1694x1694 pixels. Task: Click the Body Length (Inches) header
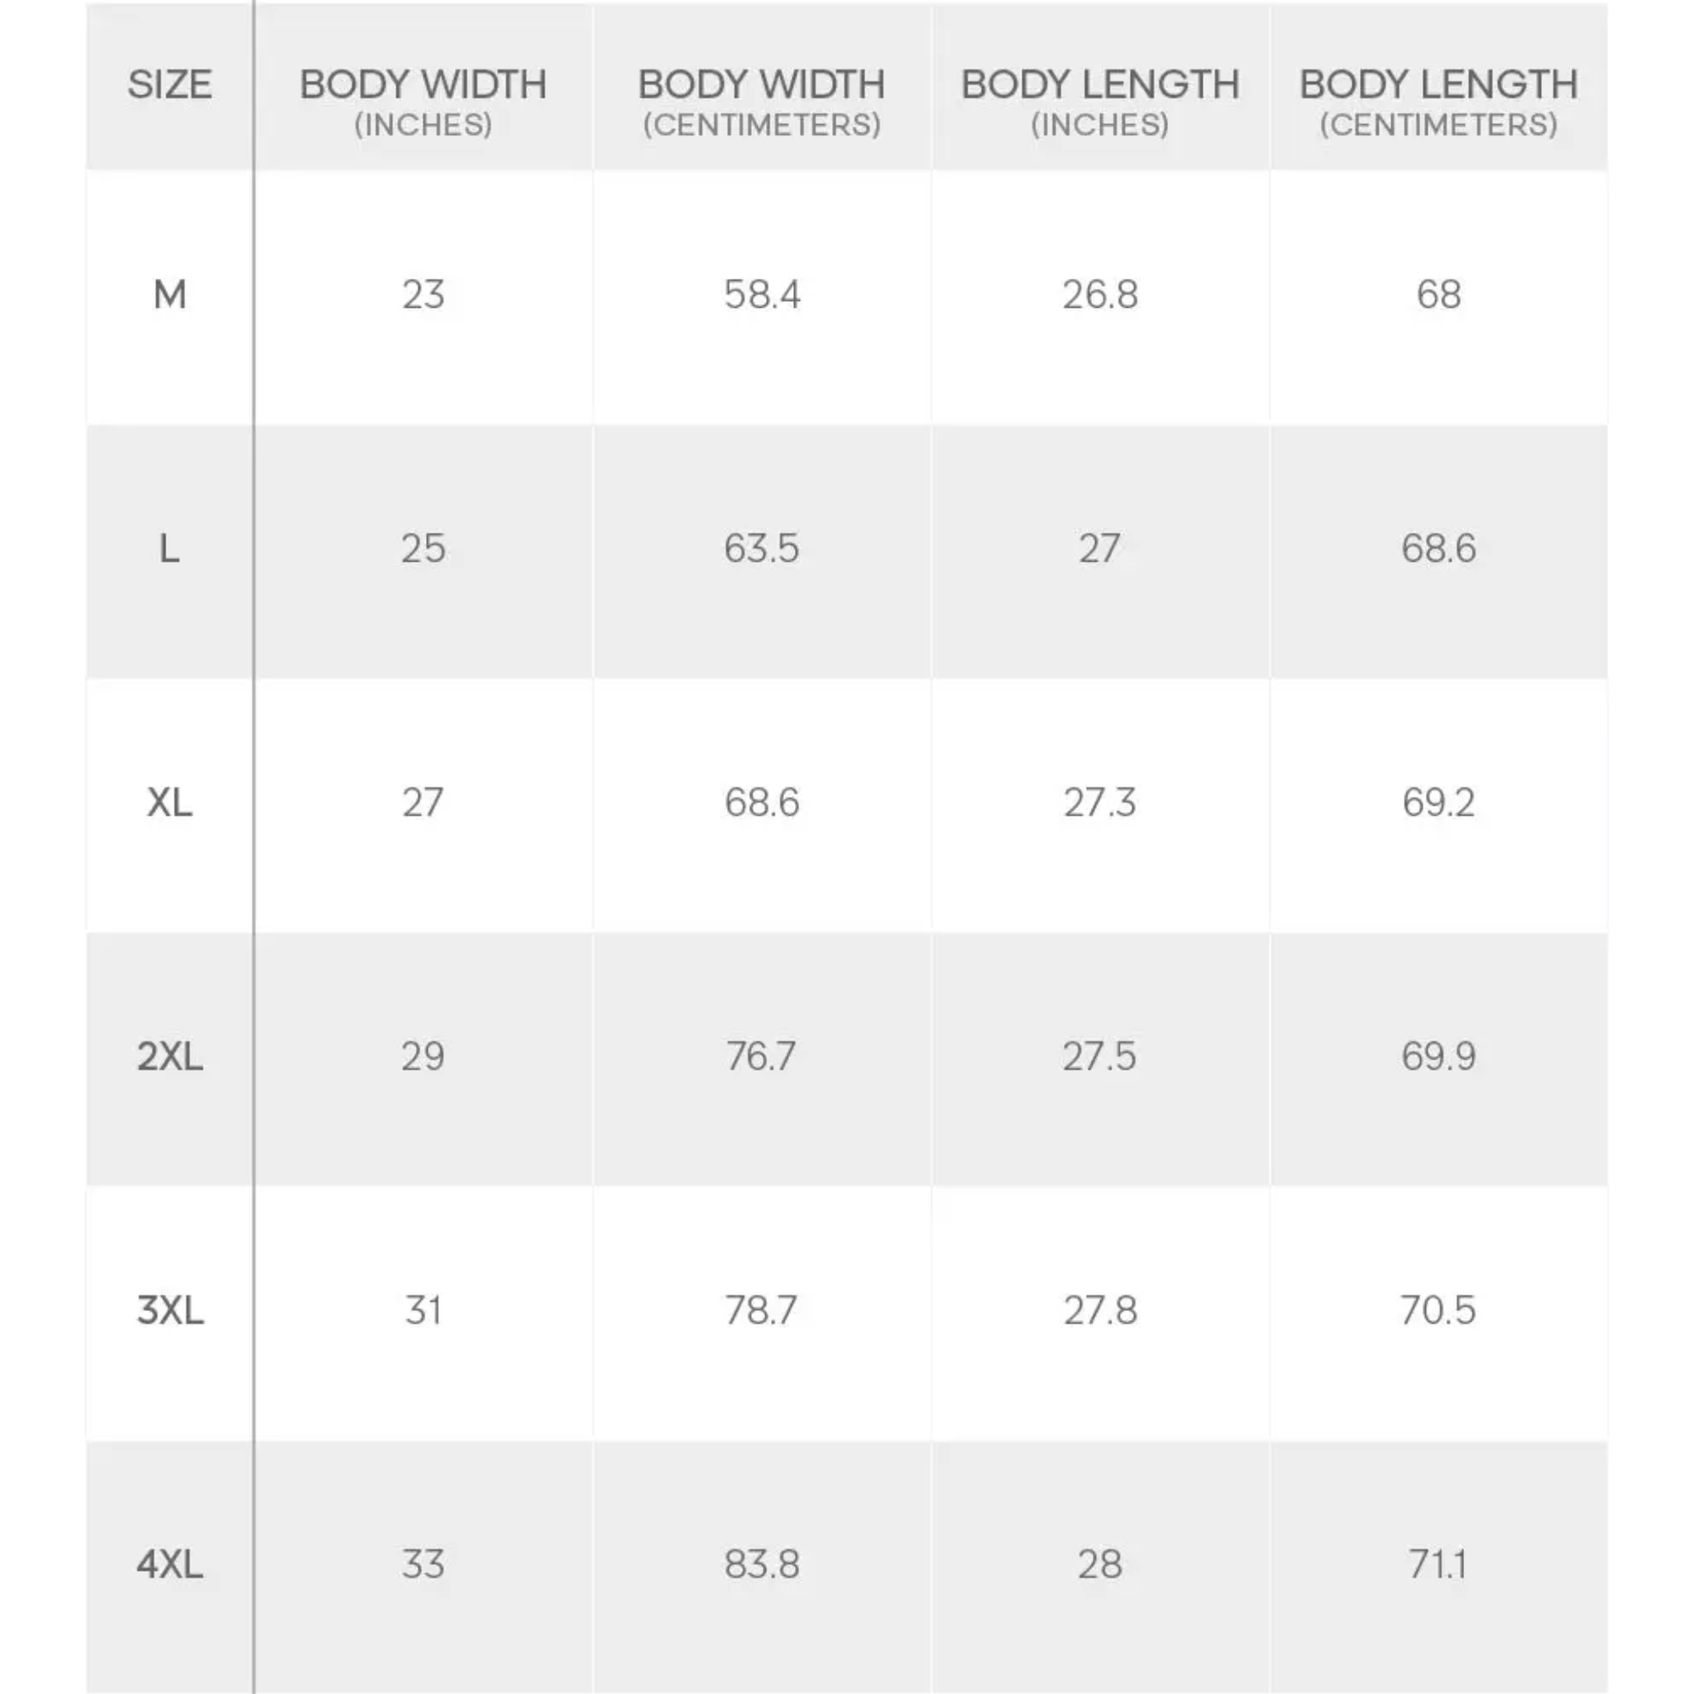[1100, 101]
